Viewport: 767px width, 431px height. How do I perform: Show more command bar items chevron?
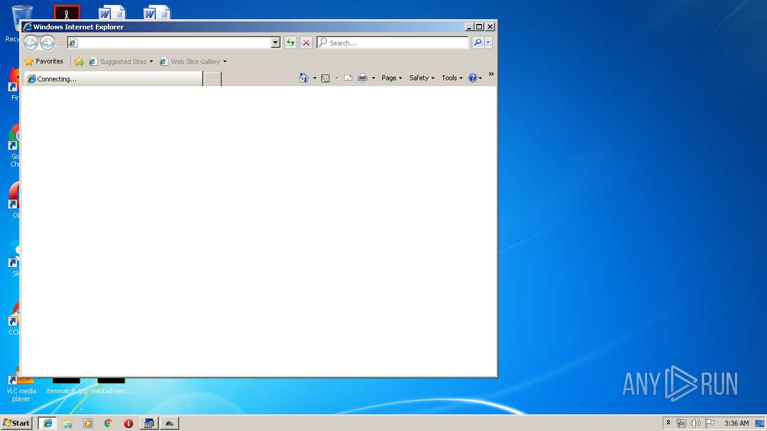[491, 74]
